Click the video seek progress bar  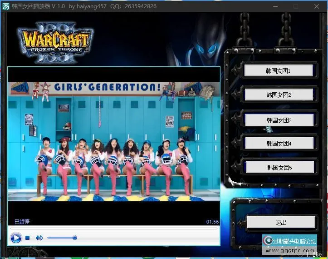tap(113, 228)
